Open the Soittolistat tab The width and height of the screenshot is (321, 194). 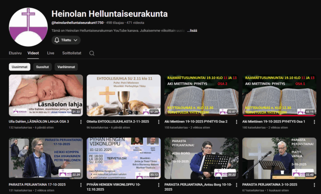tap(71, 53)
